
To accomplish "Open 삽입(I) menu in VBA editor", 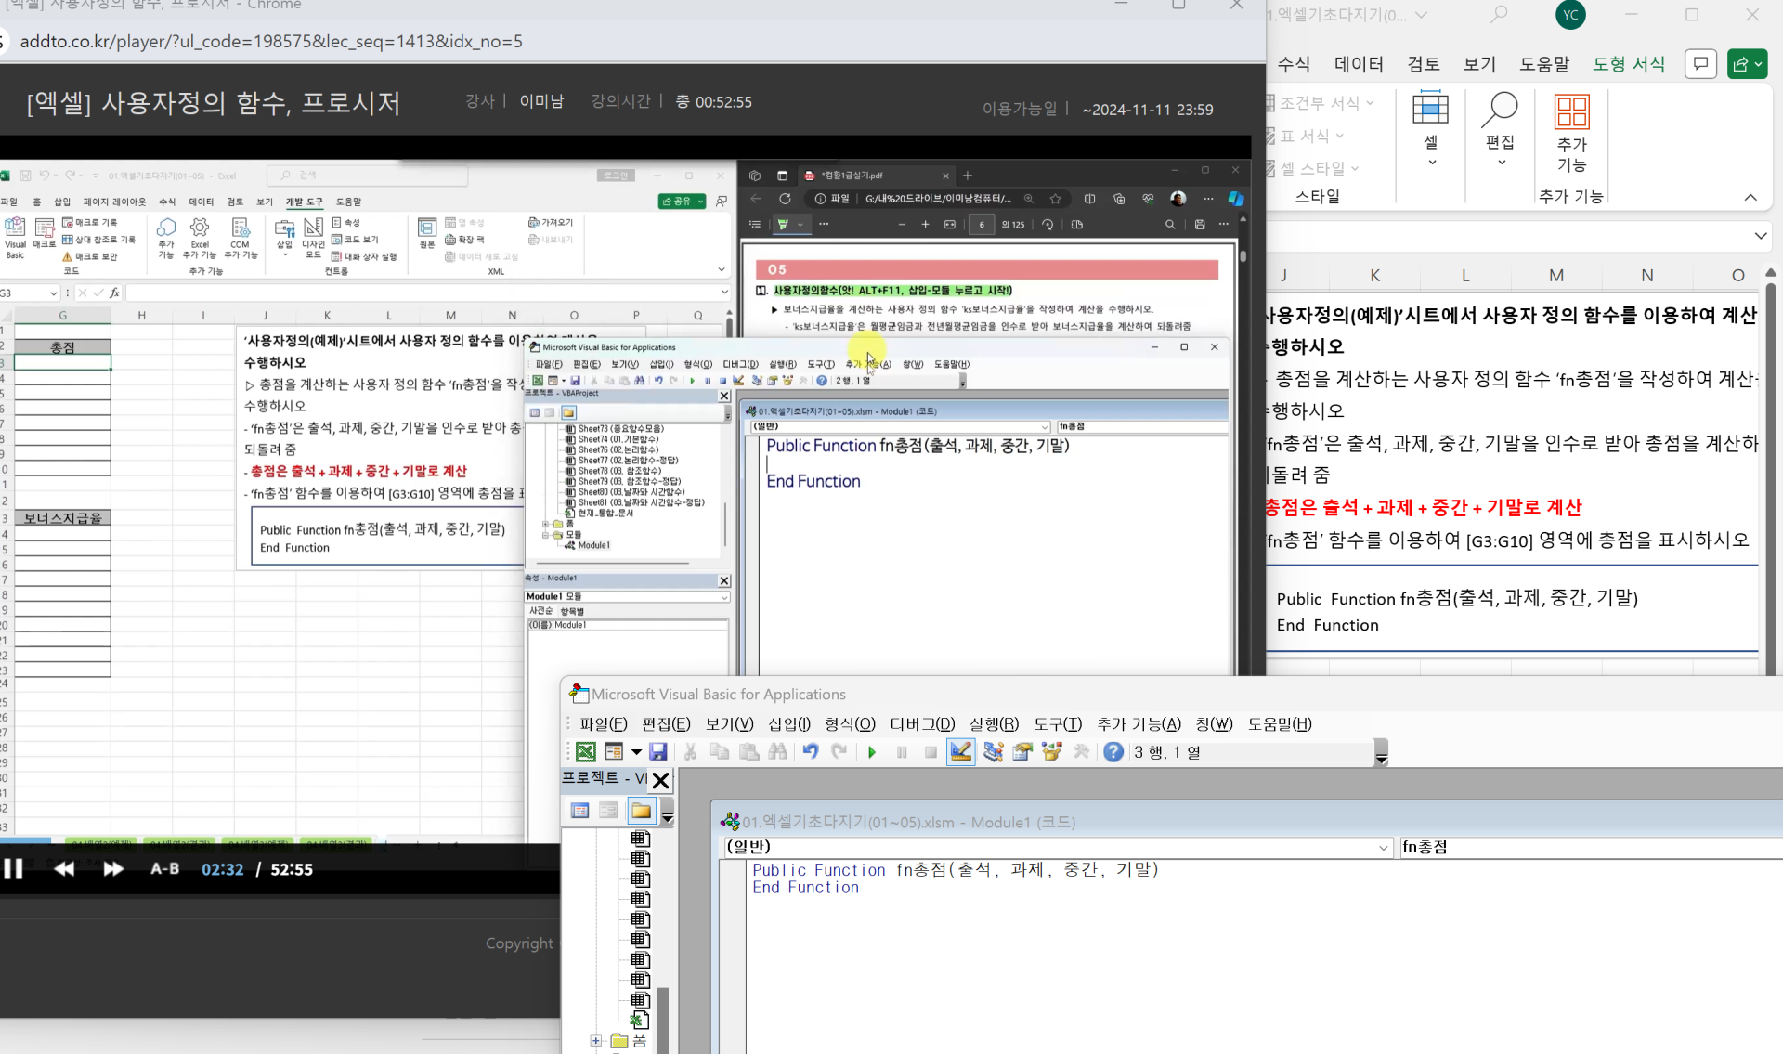I will (788, 724).
